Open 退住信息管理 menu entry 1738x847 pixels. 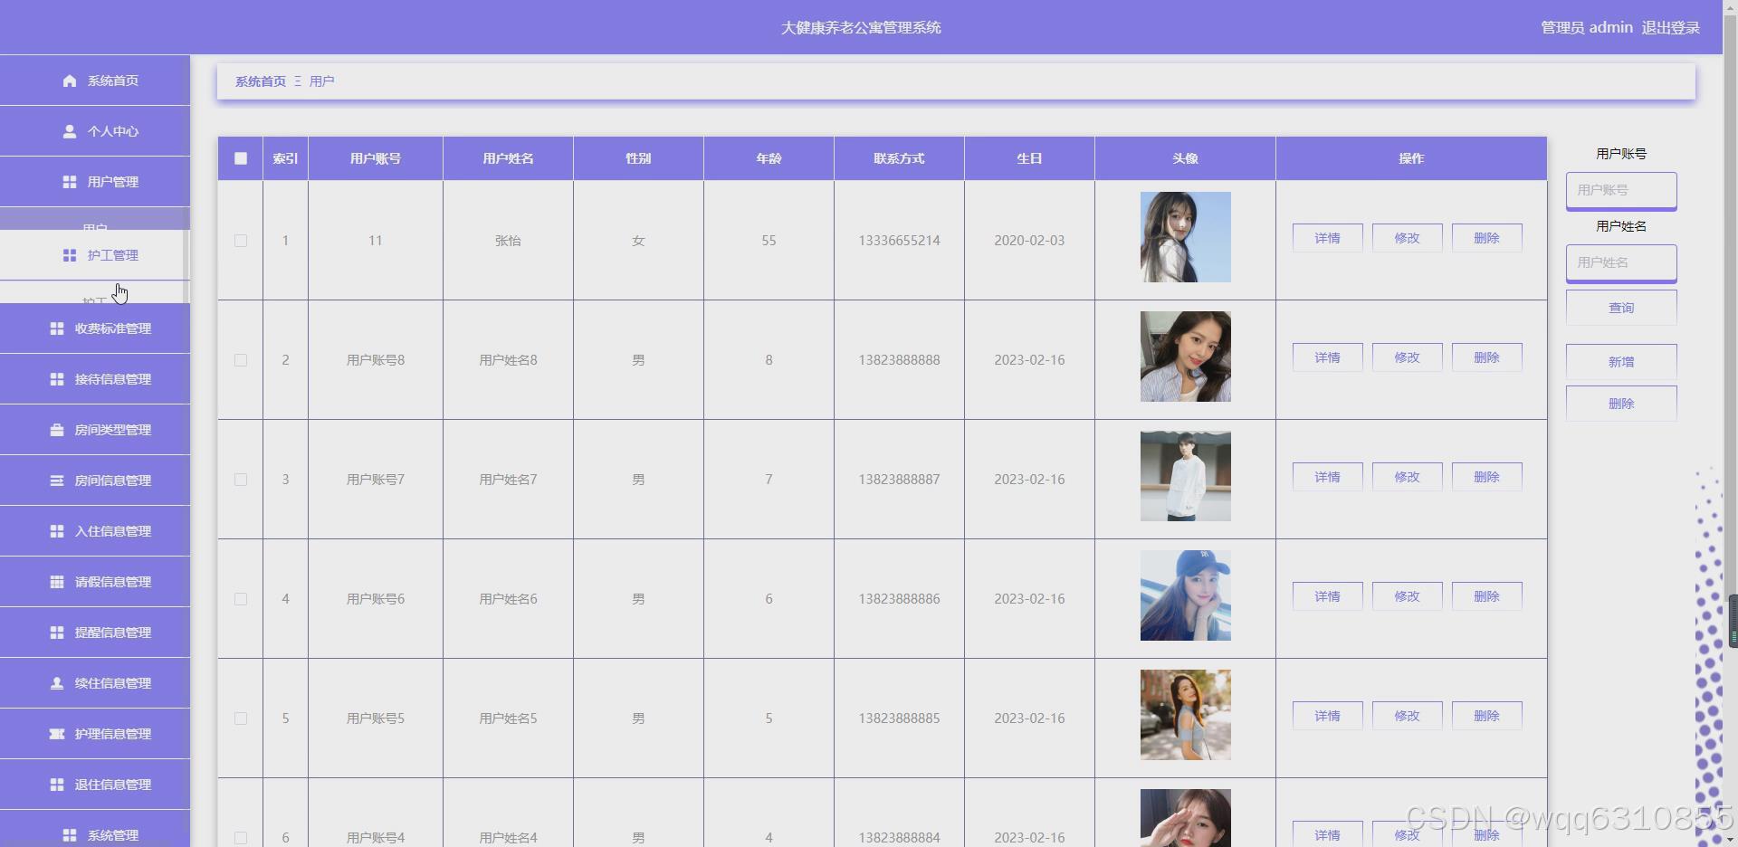coord(95,785)
